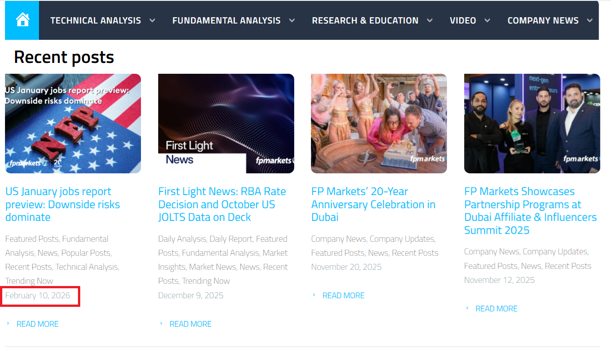Screen dimensions: 611x353
Task: Click READ MORE under the Dubai anniversary post
Action: point(344,296)
